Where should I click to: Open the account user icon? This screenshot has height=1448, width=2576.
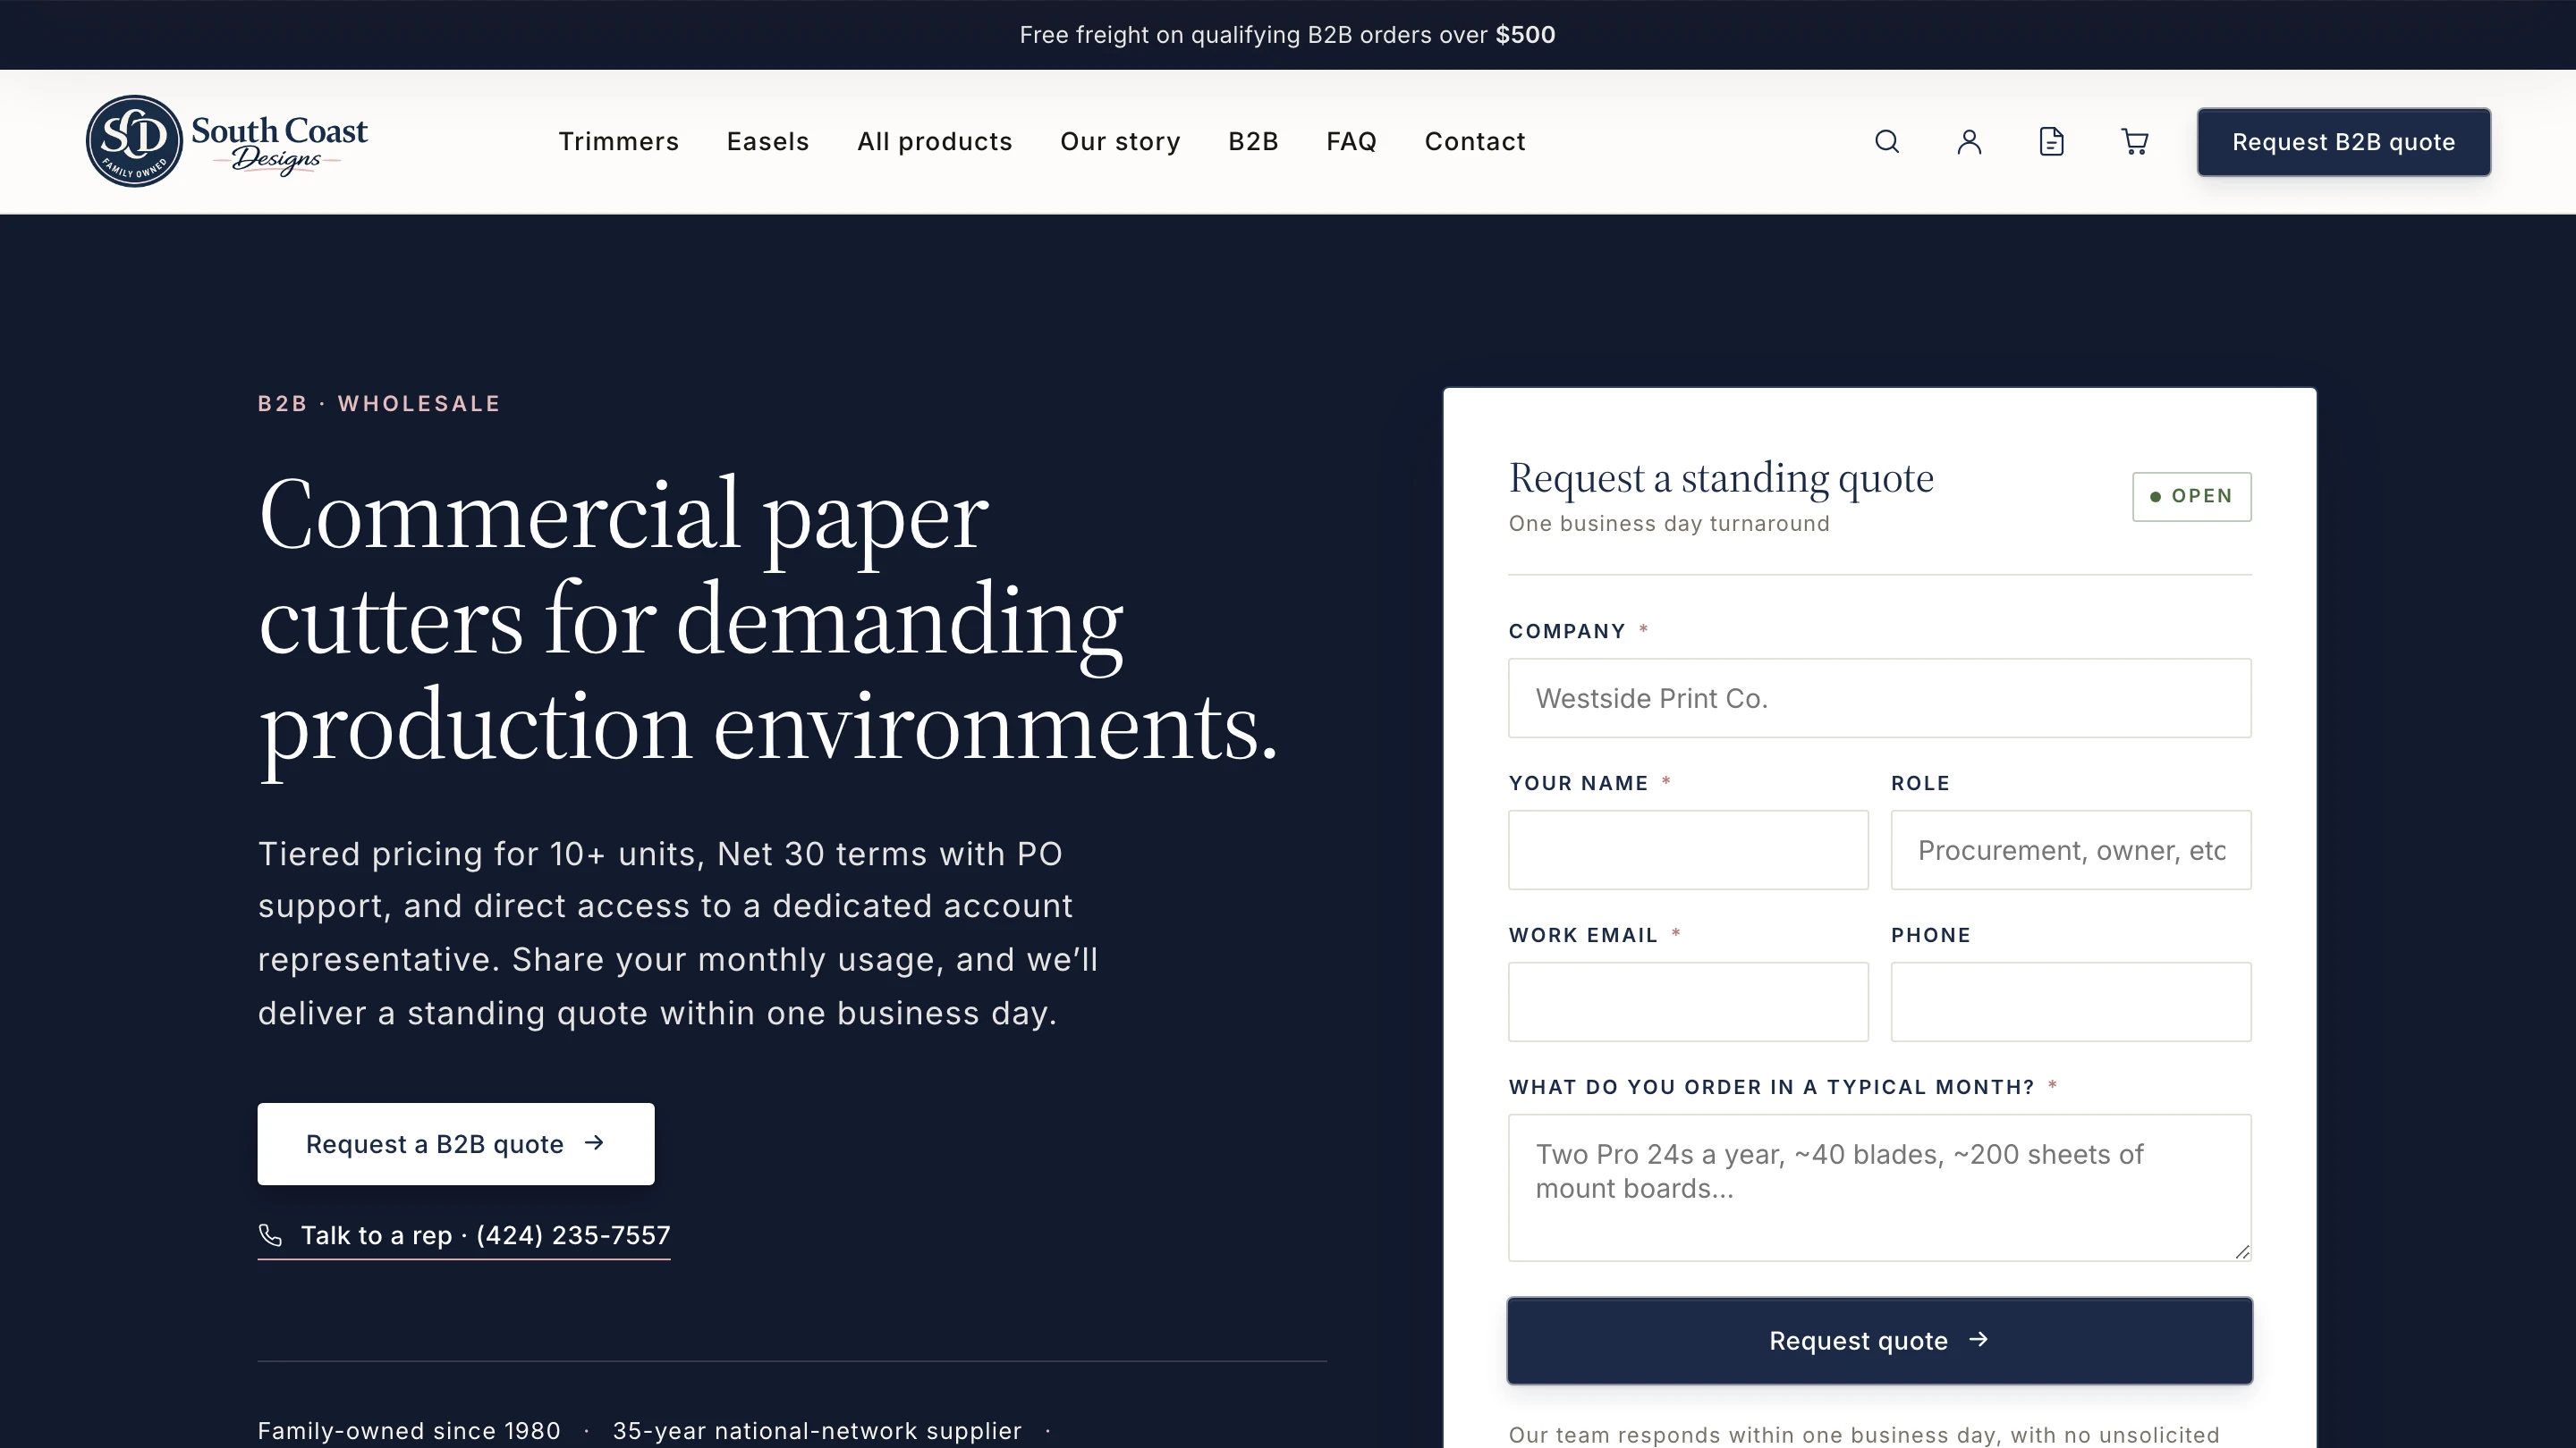[x=1969, y=142]
